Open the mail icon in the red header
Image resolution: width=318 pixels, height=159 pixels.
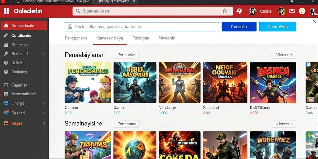(292, 11)
